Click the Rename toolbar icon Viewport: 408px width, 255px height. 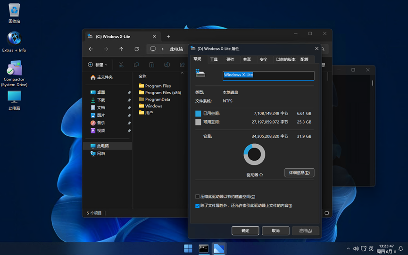(167, 65)
